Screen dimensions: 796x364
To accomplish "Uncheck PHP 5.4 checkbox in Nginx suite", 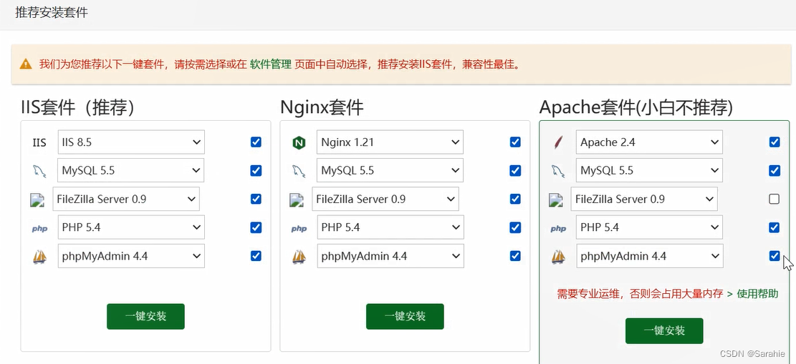I will [x=515, y=227].
